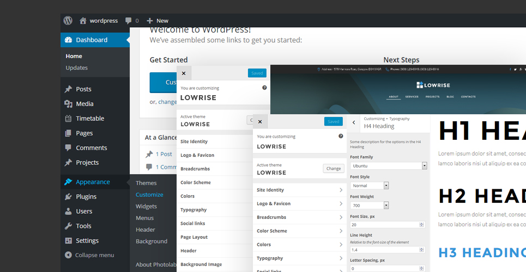Image resolution: width=526 pixels, height=272 pixels.
Task: Select Home under Dashboard
Action: 74,56
